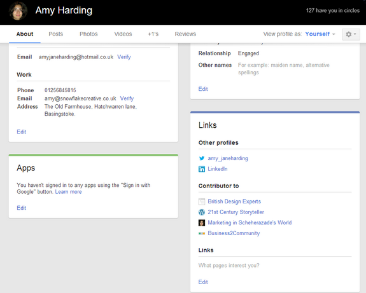Image resolution: width=366 pixels, height=293 pixels.
Task: Expand the View profile as Yourself dropdown
Action: pyautogui.click(x=320, y=34)
